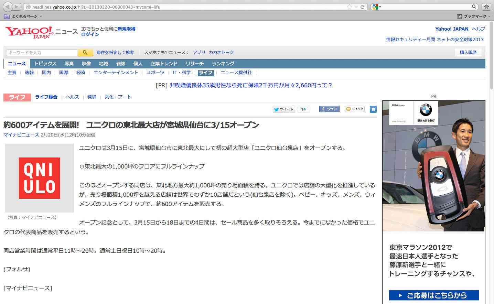Open the カカオトーク link

coord(221,52)
